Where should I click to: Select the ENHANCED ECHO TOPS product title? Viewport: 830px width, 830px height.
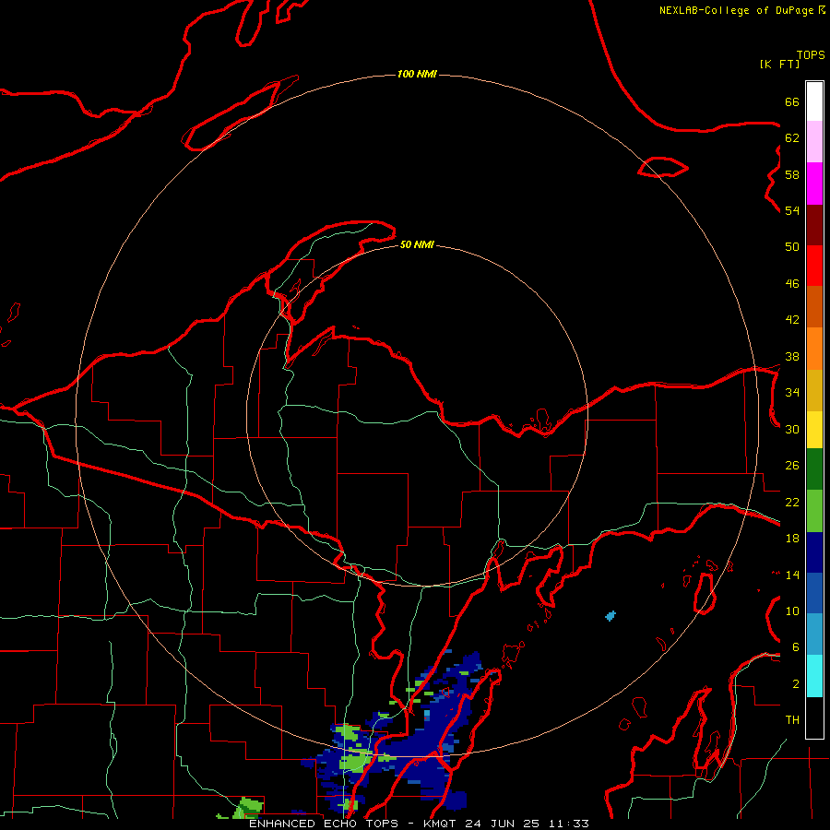point(324,824)
